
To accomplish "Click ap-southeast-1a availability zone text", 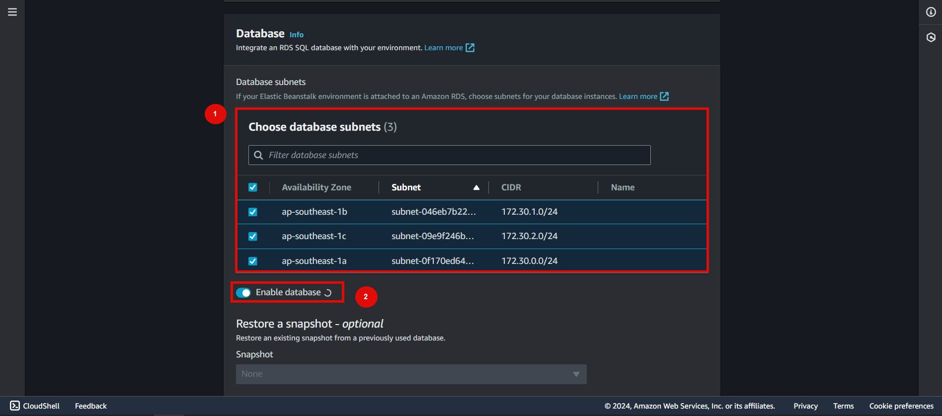I will [314, 261].
